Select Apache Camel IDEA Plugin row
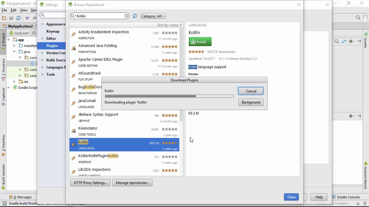This screenshot has width=369, height=207. click(124, 62)
